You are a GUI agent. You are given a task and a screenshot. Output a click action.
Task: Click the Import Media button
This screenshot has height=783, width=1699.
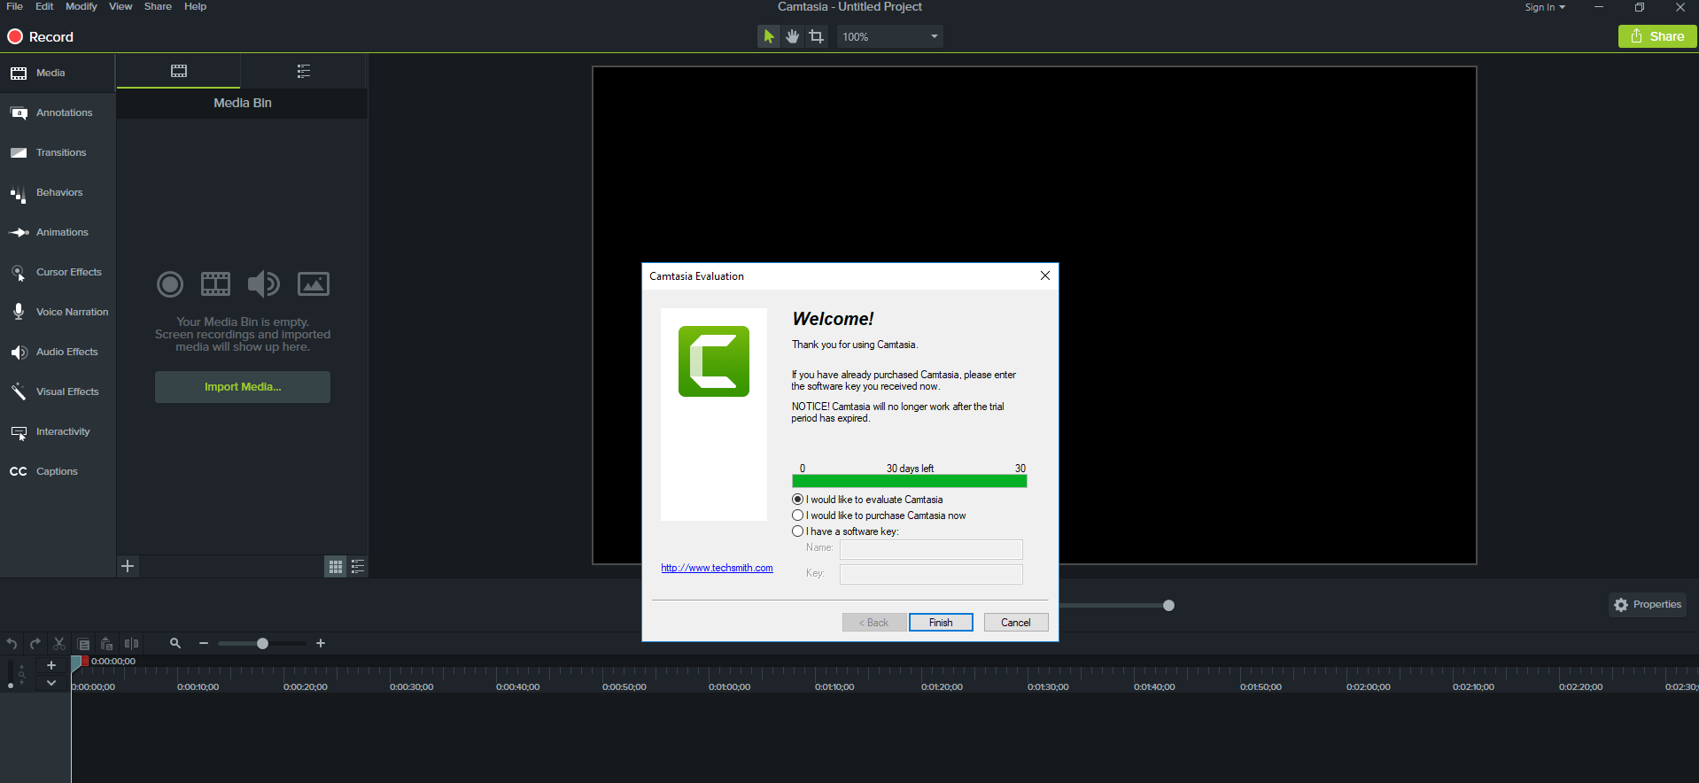(243, 387)
